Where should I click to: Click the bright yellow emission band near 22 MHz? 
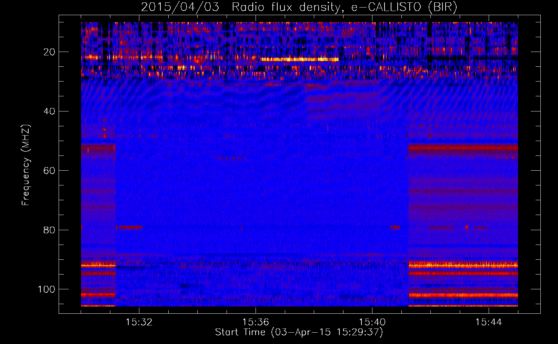pyautogui.click(x=300, y=60)
